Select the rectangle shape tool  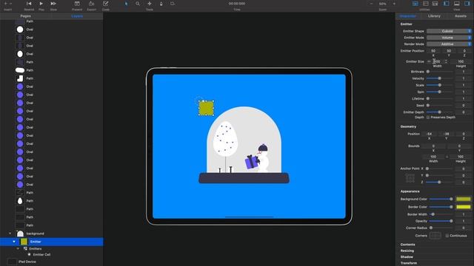coord(173,4)
